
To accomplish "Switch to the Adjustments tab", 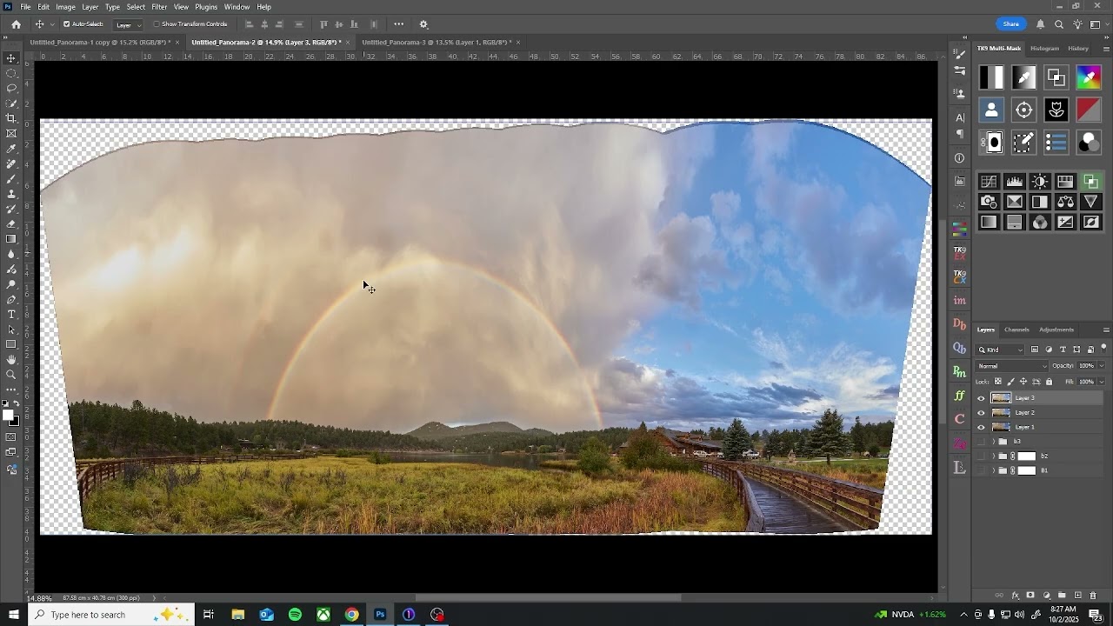I will pyautogui.click(x=1056, y=330).
